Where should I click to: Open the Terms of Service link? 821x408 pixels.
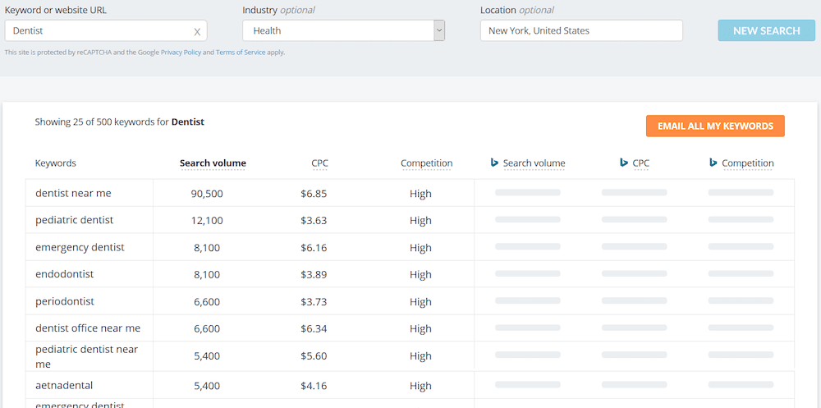241,53
